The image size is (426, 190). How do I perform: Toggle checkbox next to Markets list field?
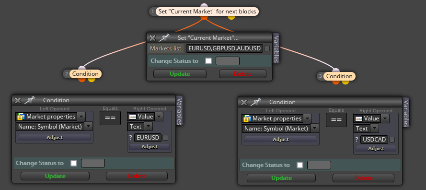(267, 48)
